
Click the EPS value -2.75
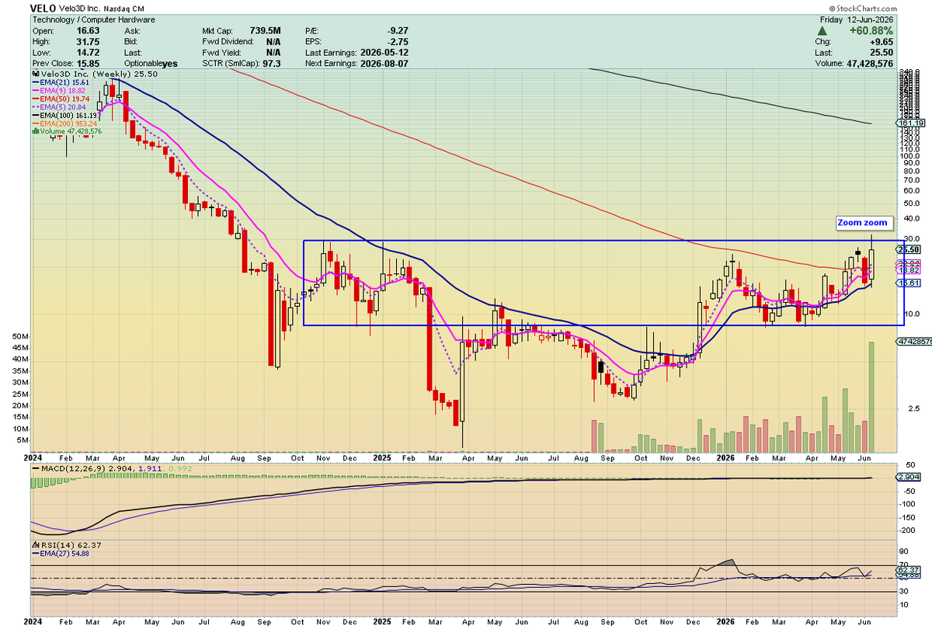click(x=399, y=41)
